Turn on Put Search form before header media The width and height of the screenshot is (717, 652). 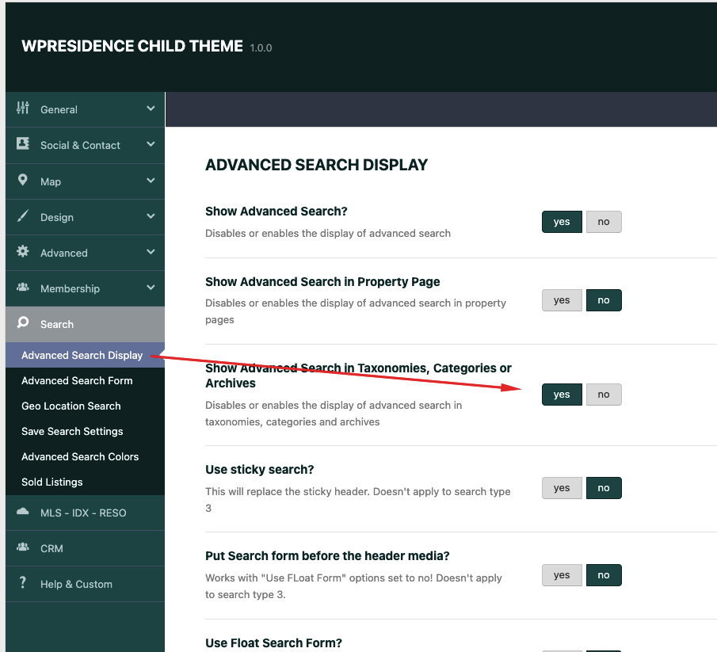[562, 575]
